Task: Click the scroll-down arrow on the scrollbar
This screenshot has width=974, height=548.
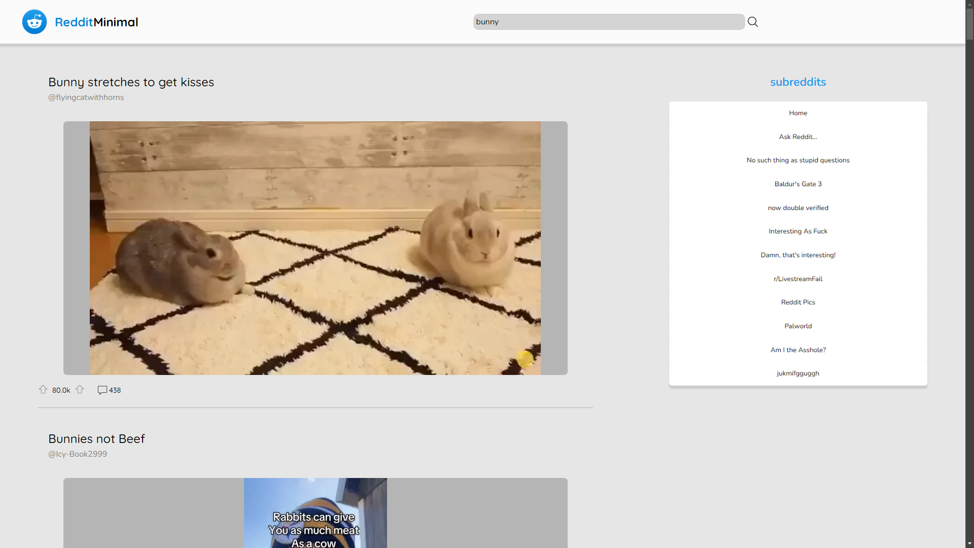Action: (969, 544)
